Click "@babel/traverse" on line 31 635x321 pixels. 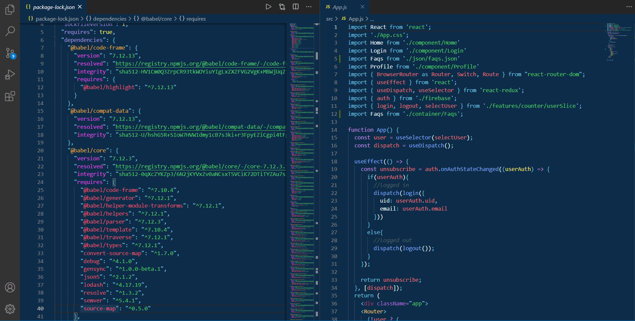click(108, 237)
